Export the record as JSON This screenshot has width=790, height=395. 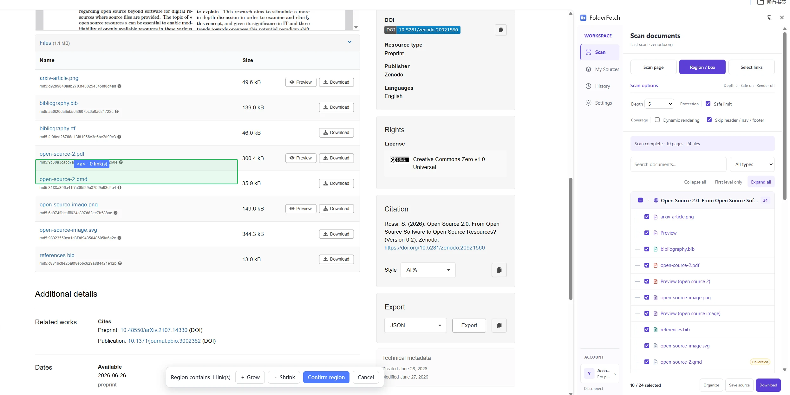tap(469, 326)
